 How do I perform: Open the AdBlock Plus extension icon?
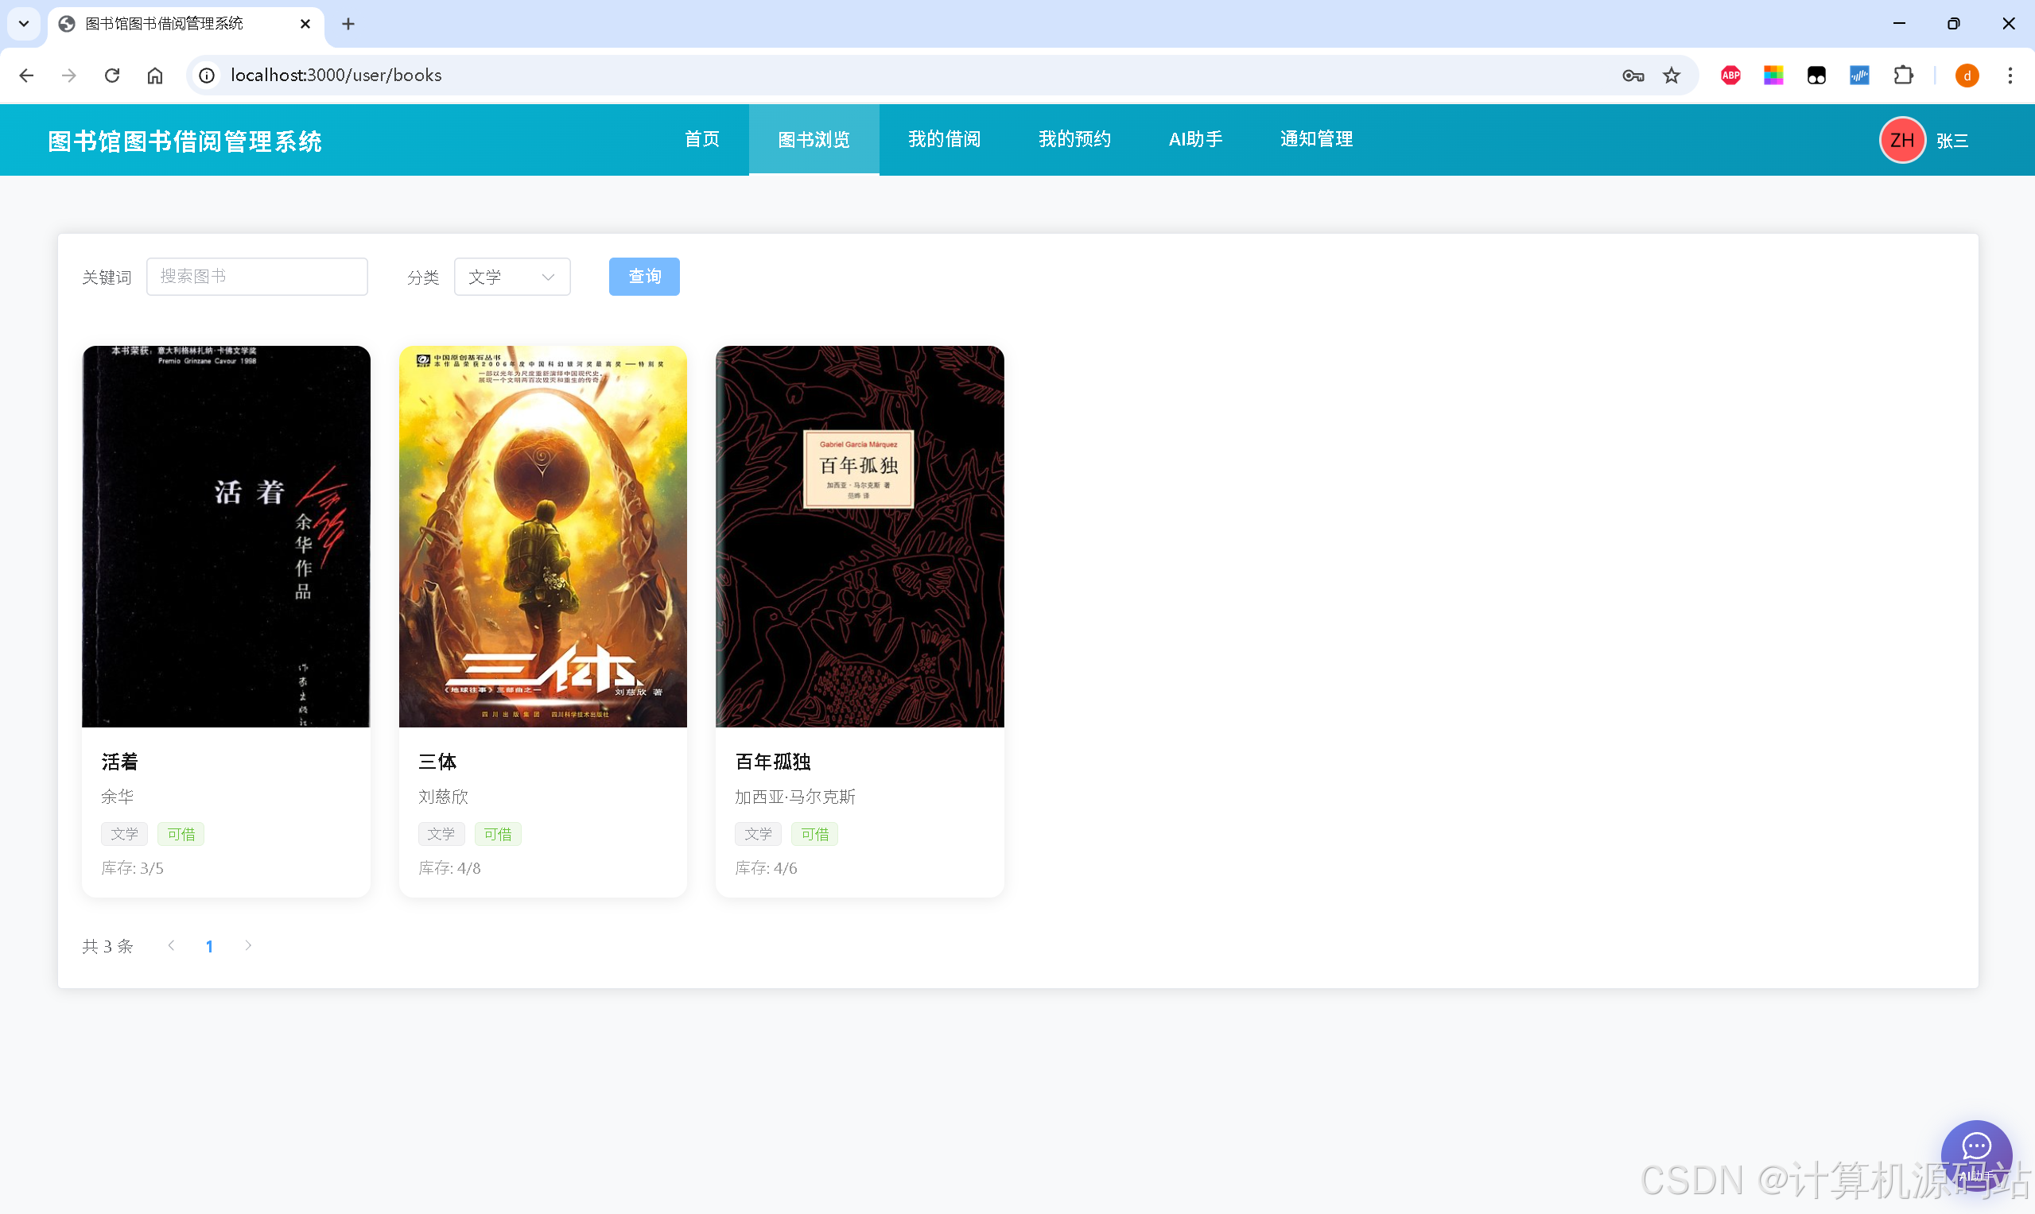coord(1730,76)
